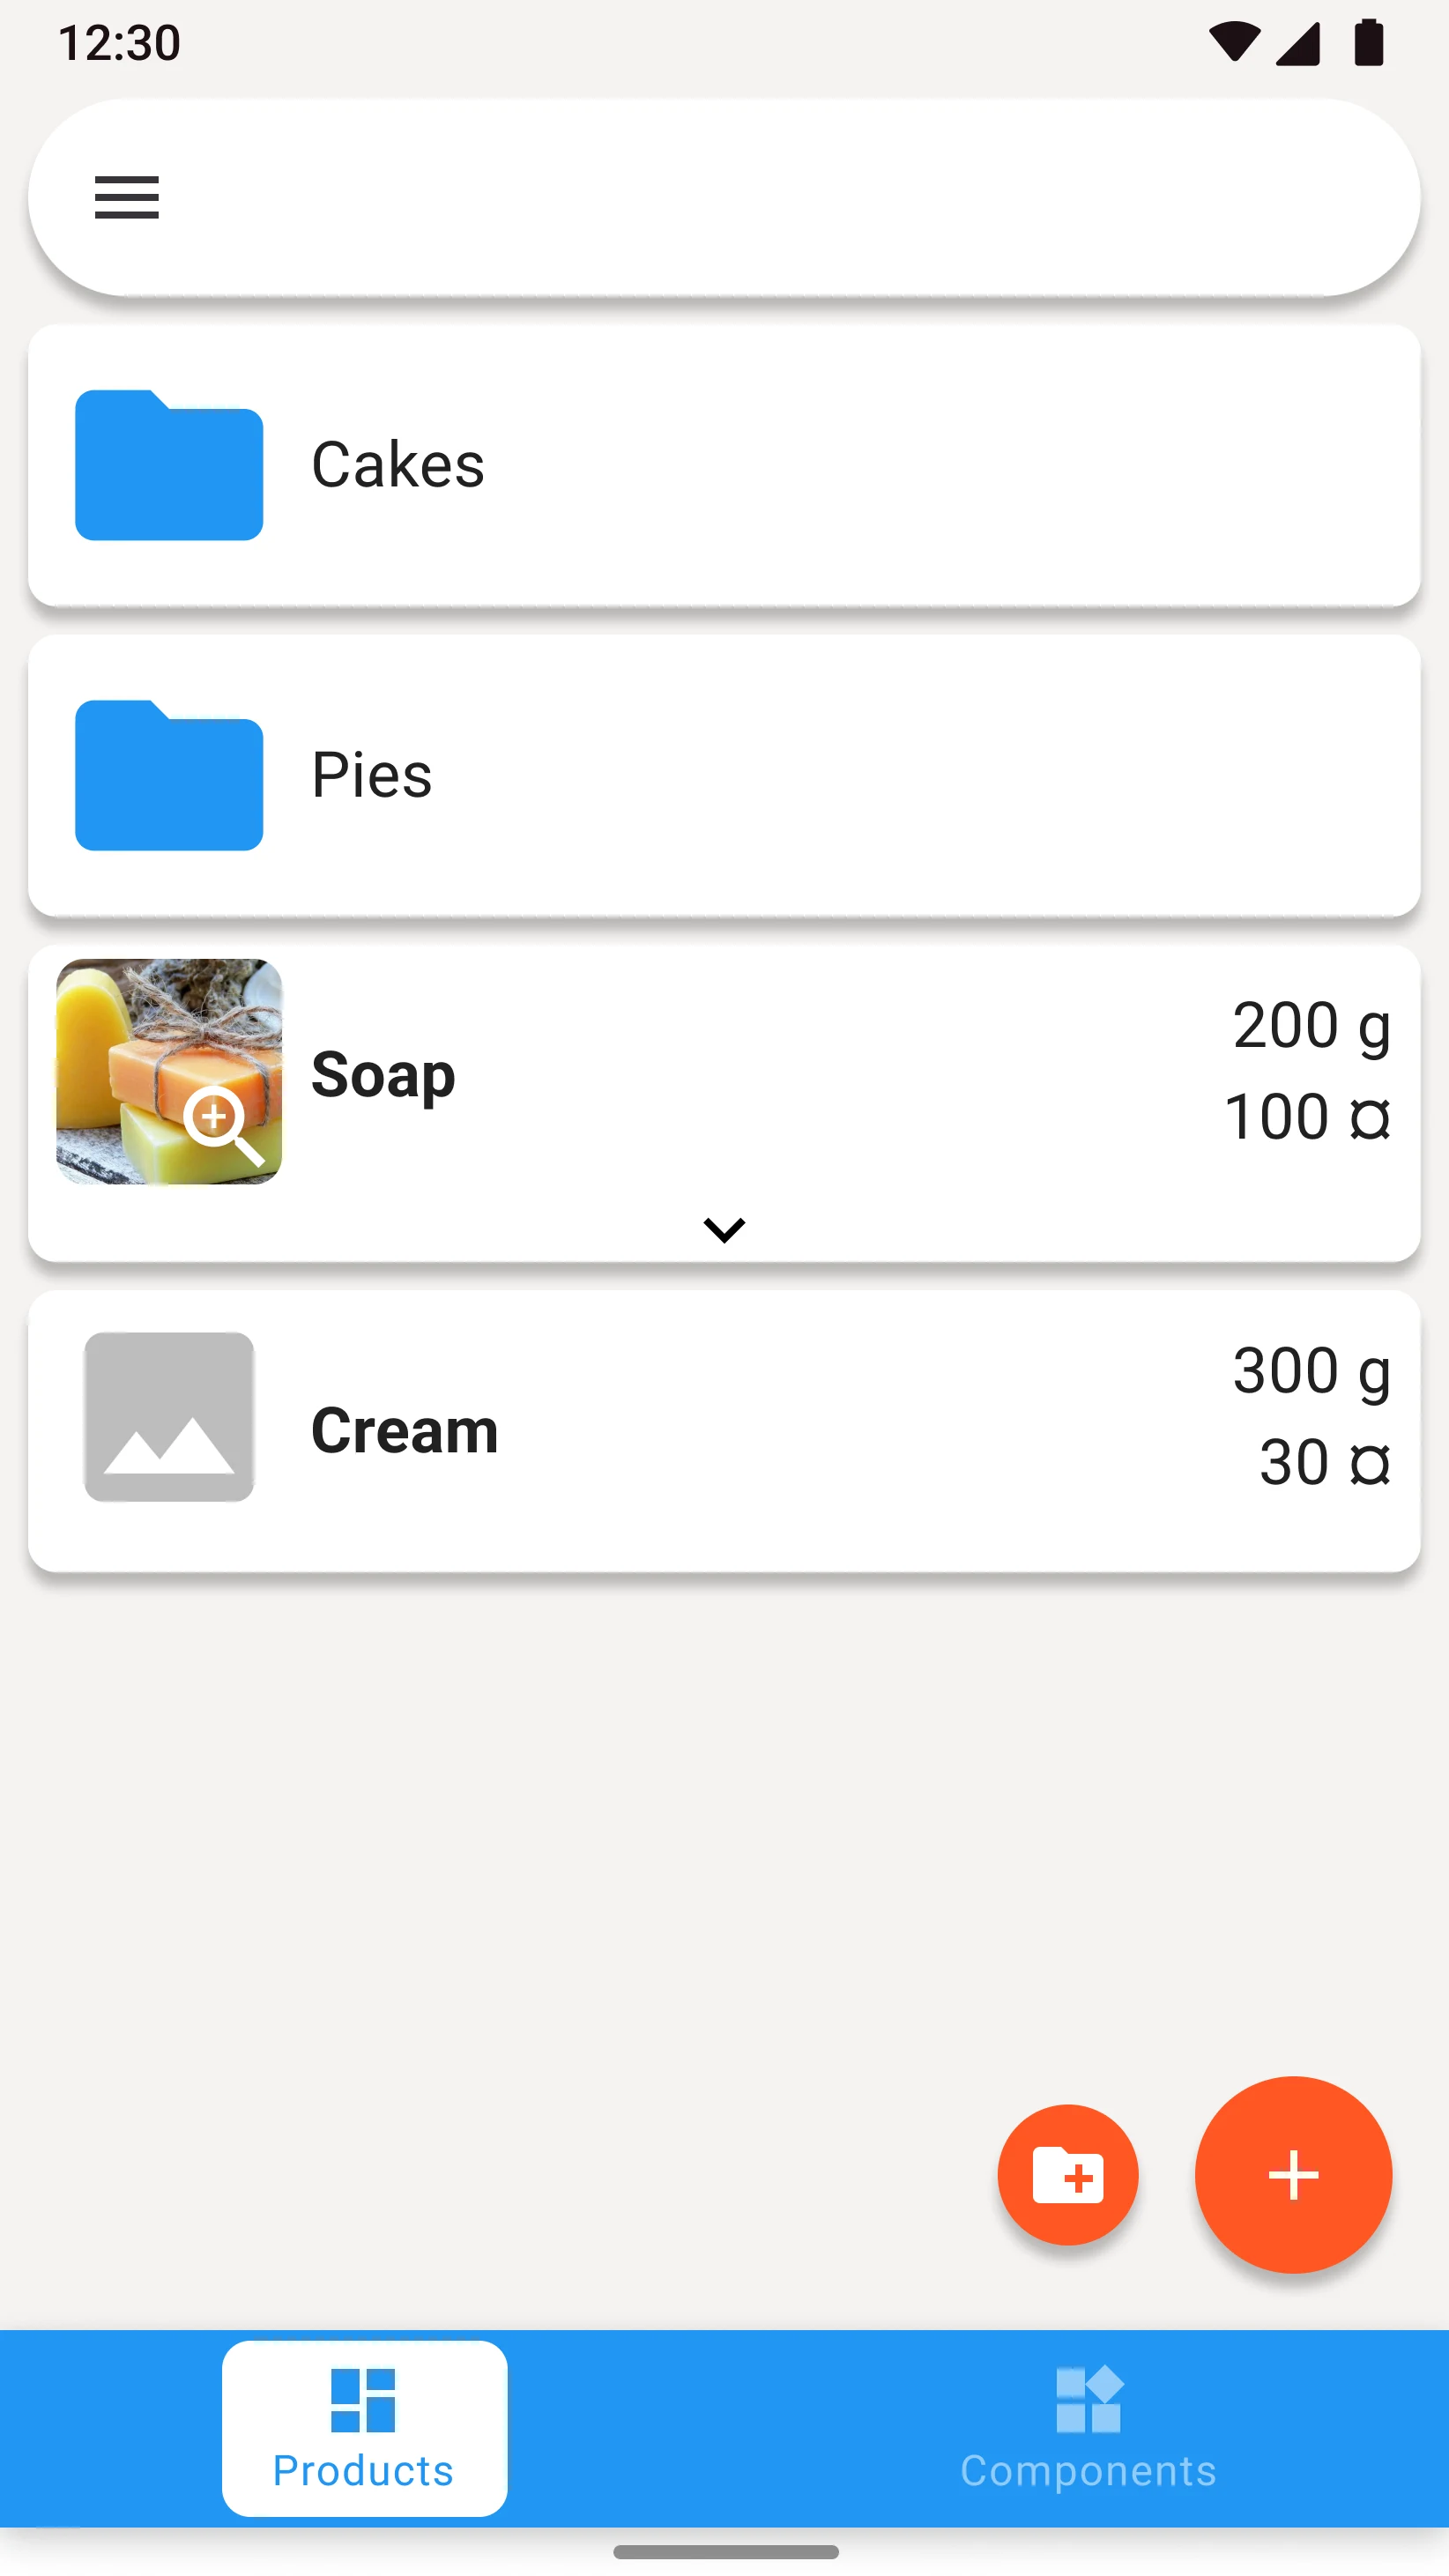Open the Cream product name

[x=405, y=1430]
